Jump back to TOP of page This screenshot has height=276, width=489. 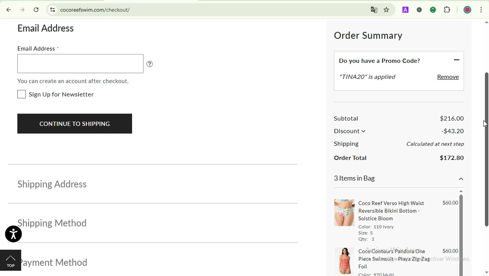click(x=10, y=260)
